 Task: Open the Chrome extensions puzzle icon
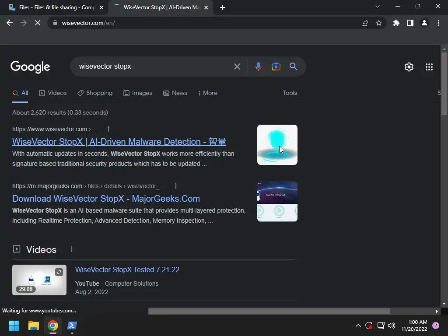[396, 23]
